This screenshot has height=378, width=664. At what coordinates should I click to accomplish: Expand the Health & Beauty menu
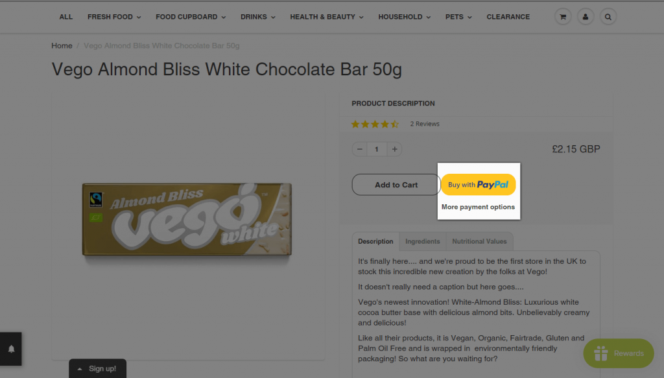[x=327, y=17]
